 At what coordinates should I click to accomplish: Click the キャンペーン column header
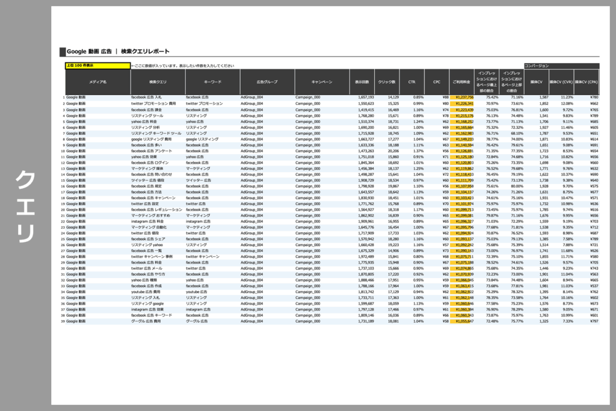[322, 81]
